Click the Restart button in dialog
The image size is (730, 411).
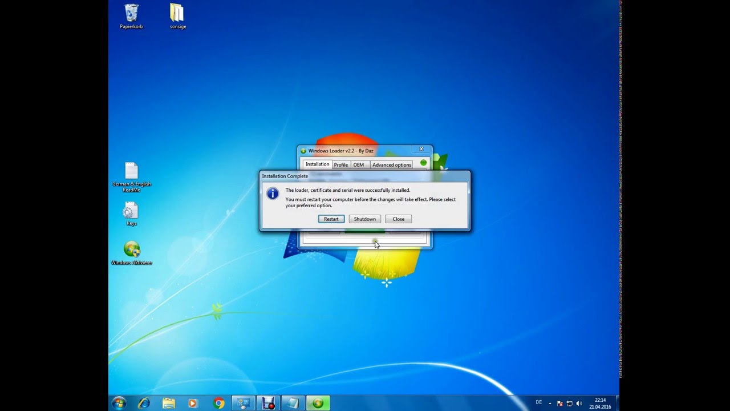pyautogui.click(x=331, y=219)
